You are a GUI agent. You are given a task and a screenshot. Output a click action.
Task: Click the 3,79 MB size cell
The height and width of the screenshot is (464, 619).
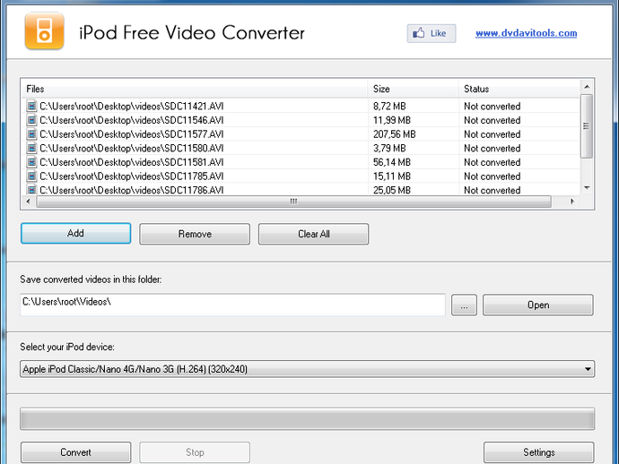pos(389,148)
